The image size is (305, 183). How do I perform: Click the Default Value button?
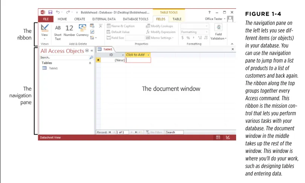coord(118,32)
